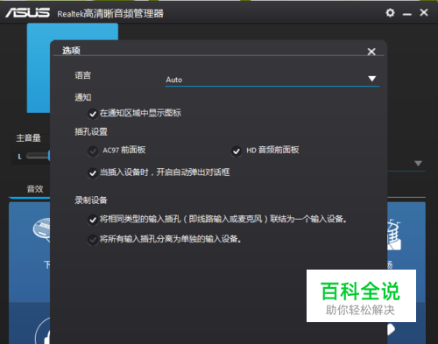Click the environment effect icon at left

41,229
